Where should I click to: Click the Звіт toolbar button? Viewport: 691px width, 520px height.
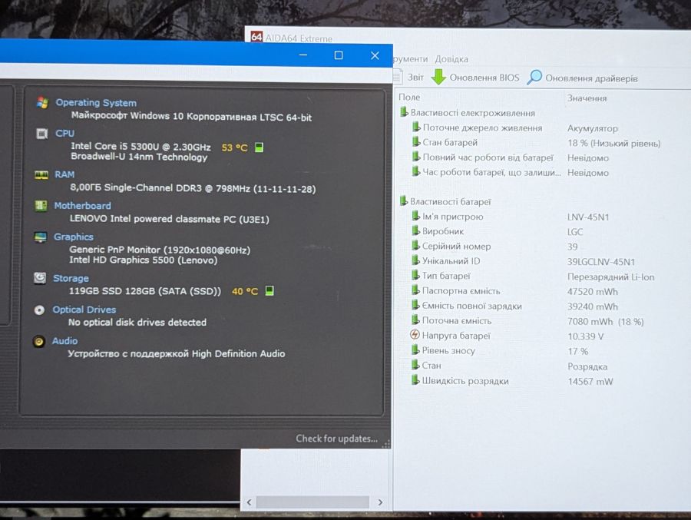tap(410, 77)
